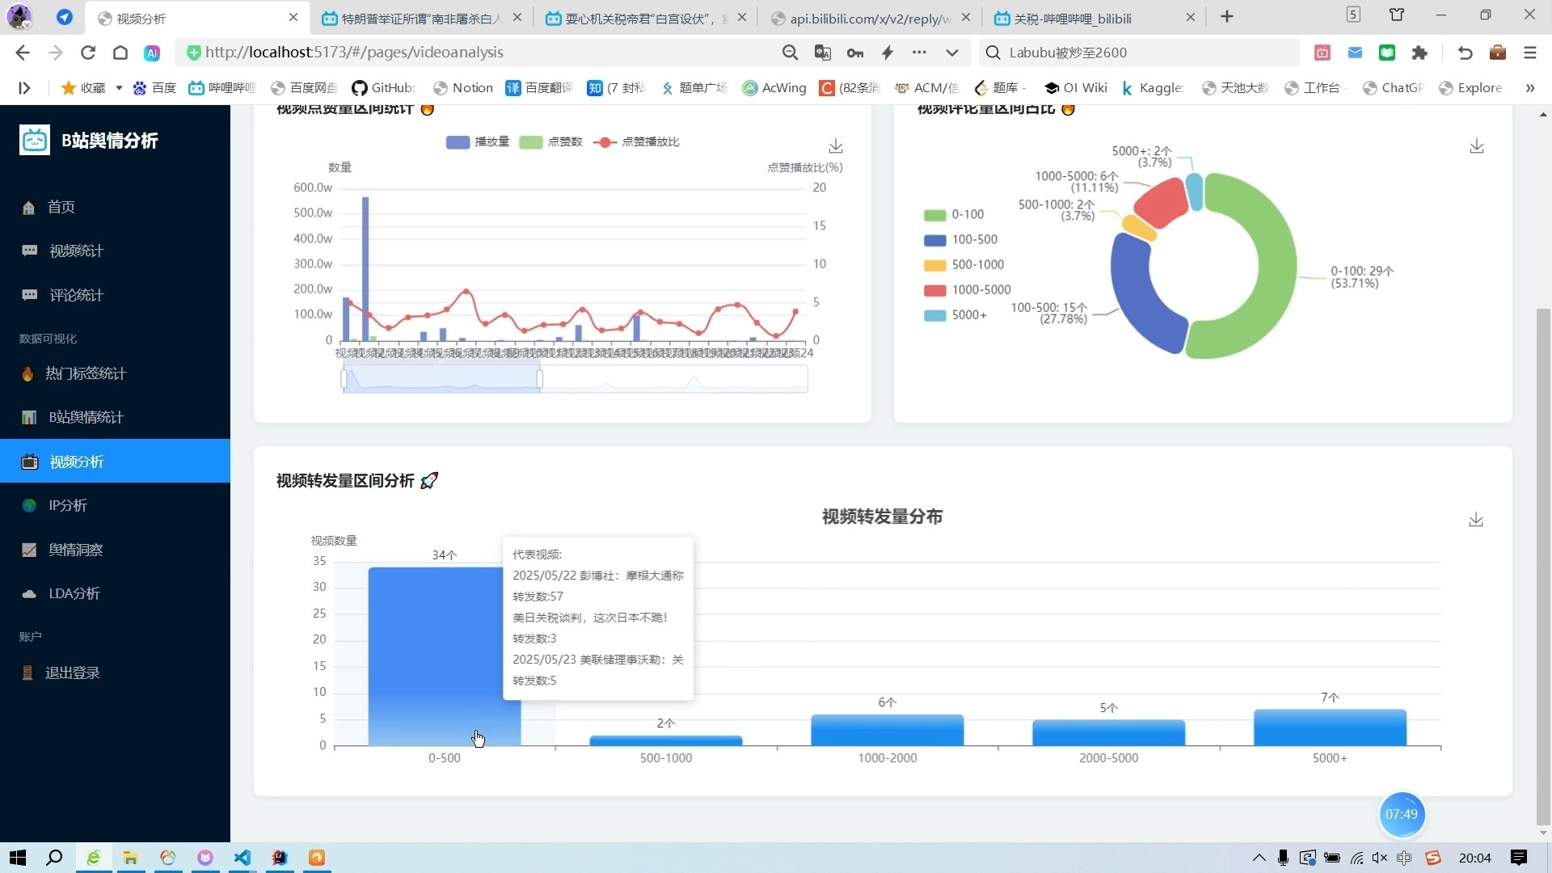Image resolution: width=1552 pixels, height=873 pixels.
Task: Toggle 1000-5000 pie legend item
Action: coord(967,290)
